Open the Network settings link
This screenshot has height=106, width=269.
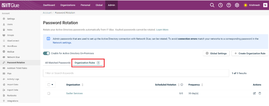62,43
